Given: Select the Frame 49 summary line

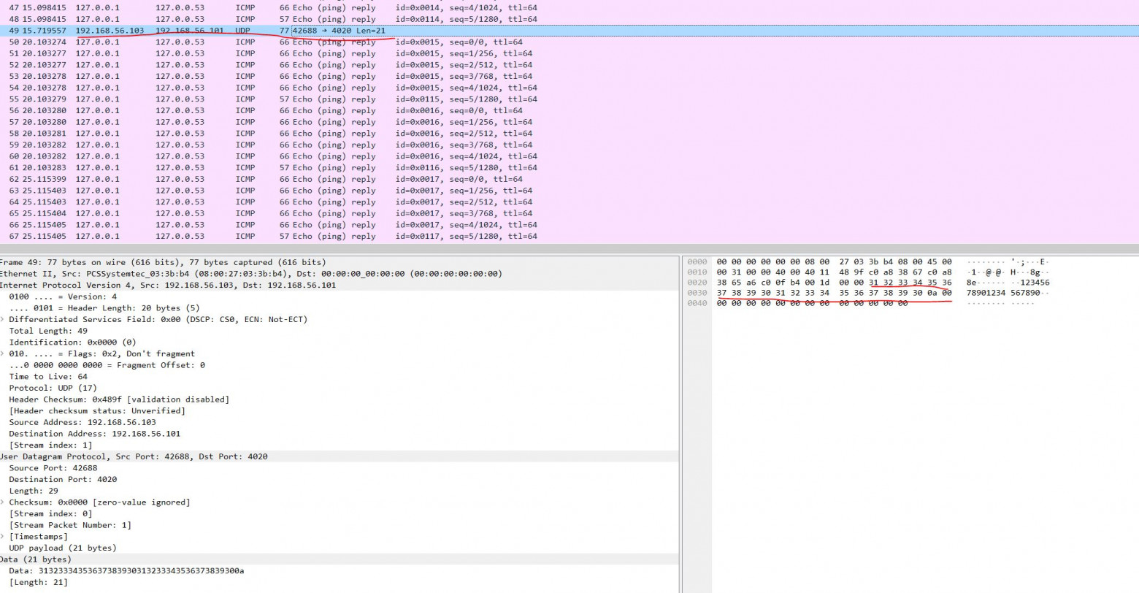Looking at the screenshot, I should tap(340, 262).
